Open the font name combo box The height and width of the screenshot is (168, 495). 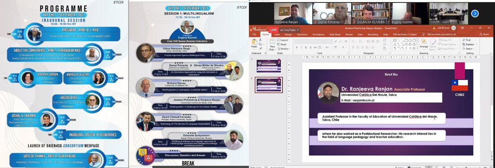(x=309, y=41)
